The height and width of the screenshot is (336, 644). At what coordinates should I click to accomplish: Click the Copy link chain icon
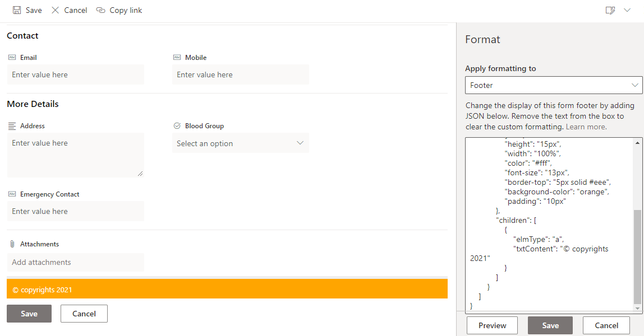pyautogui.click(x=100, y=10)
